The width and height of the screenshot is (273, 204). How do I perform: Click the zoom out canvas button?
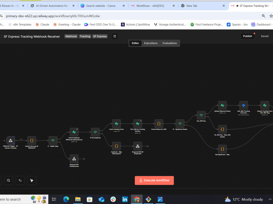(x=8, y=180)
